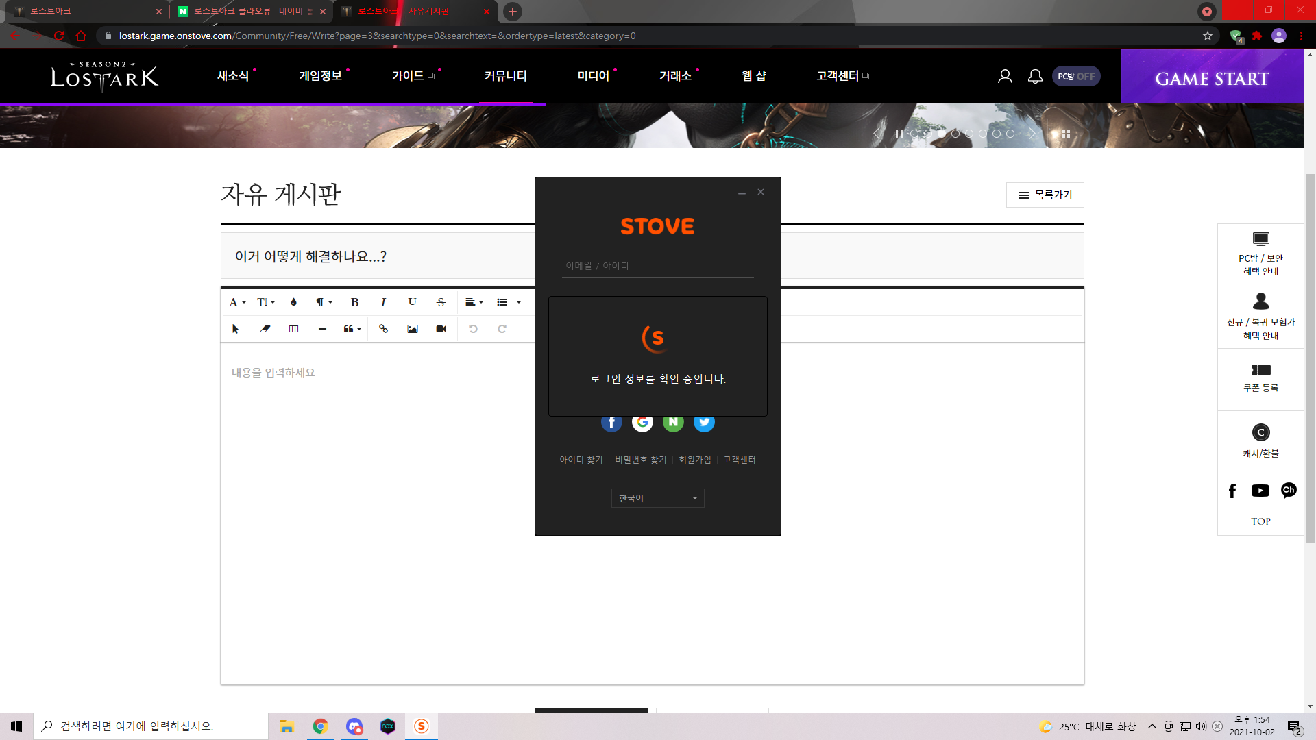Click the Insert video camera icon
The height and width of the screenshot is (740, 1316).
[441, 329]
